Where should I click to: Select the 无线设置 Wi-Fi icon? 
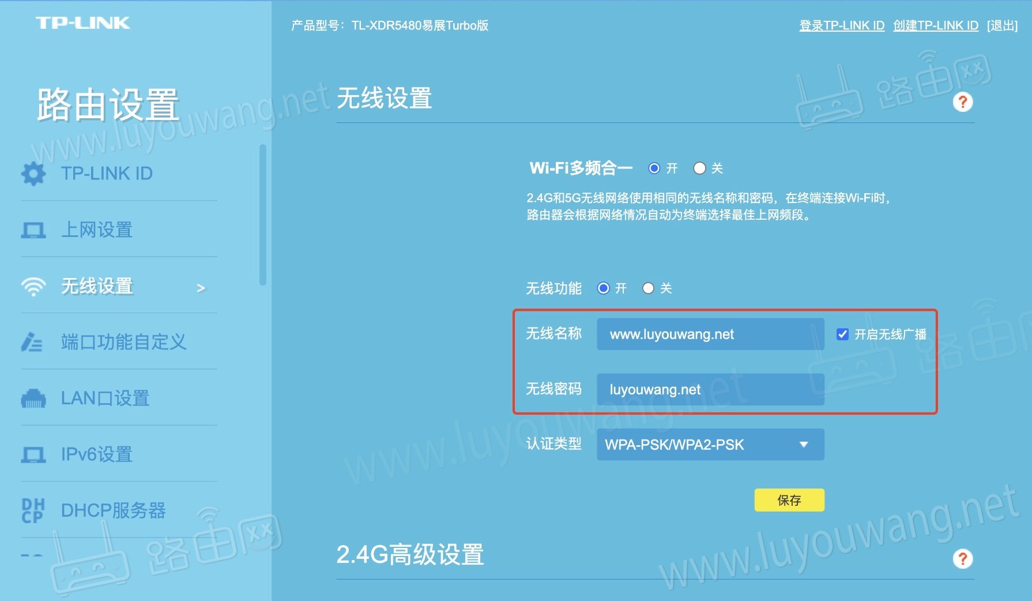point(33,286)
